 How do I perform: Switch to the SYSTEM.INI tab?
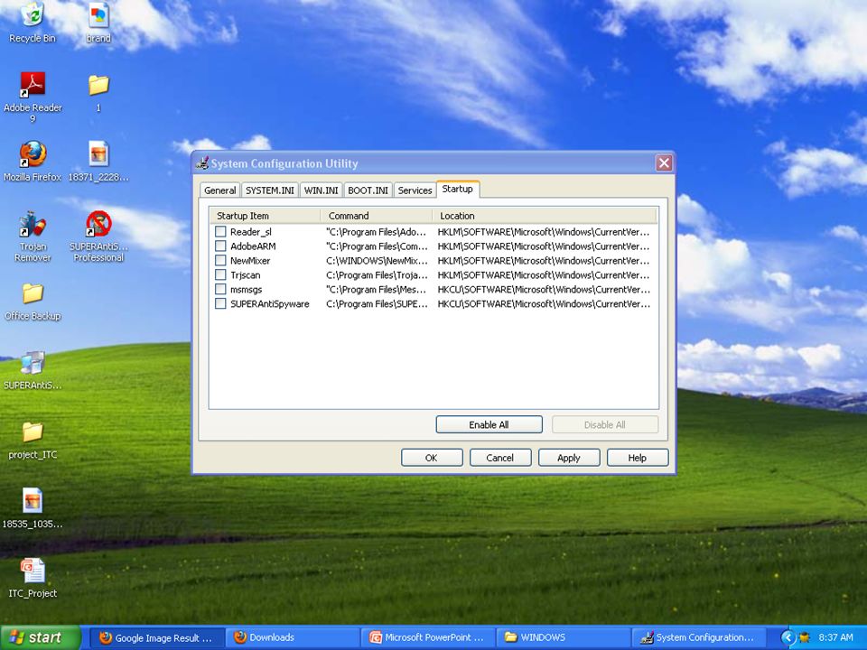pyautogui.click(x=270, y=190)
